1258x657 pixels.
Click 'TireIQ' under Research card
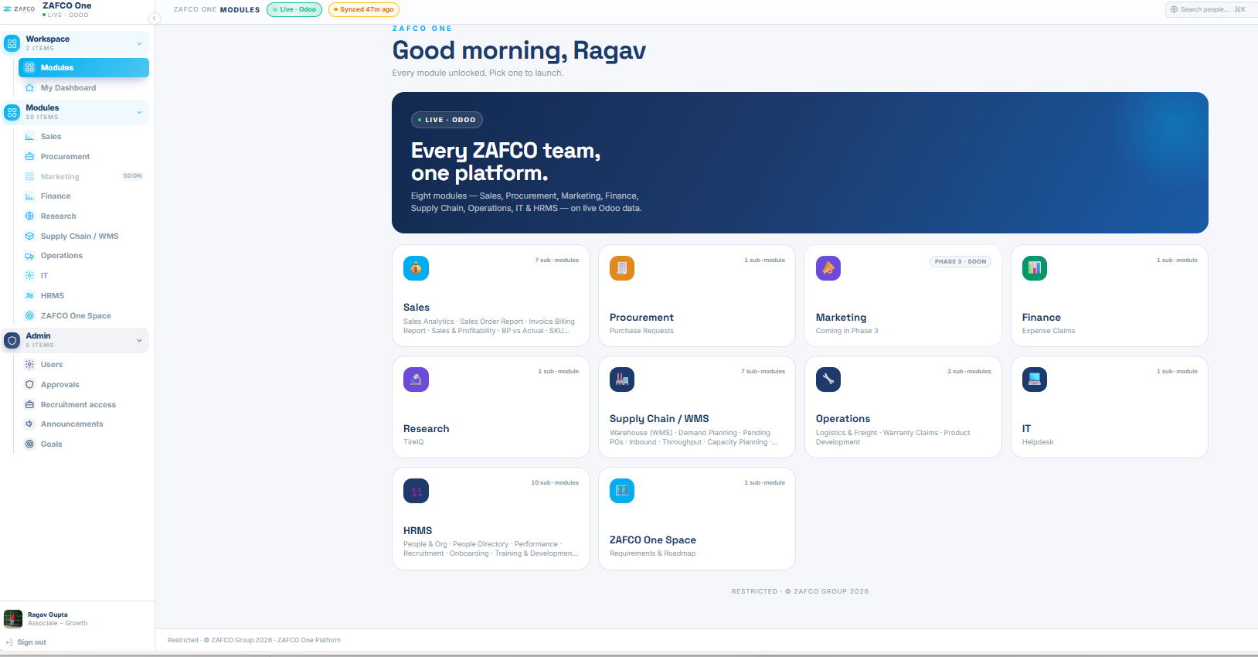pos(413,442)
